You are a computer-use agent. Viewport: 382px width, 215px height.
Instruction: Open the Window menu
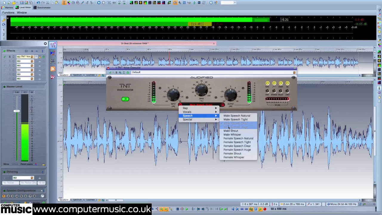pyautogui.click(x=22, y=13)
